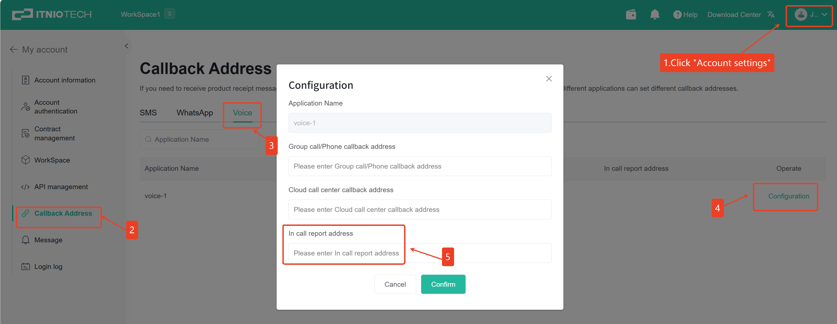Click the Confirm button
This screenshot has height=324, width=837.
(443, 284)
